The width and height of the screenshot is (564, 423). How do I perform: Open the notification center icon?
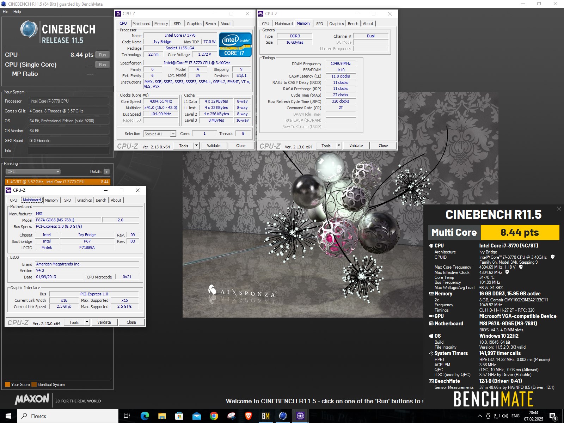[x=553, y=416]
